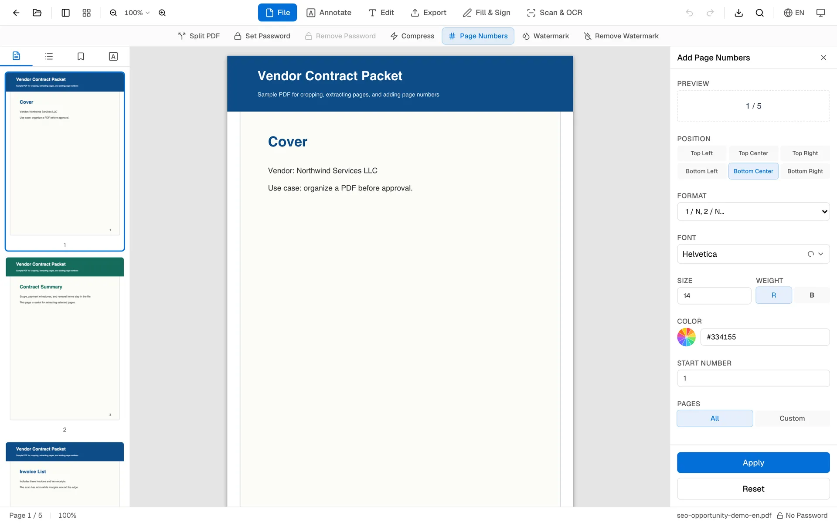
Task: Select Compress tool
Action: click(x=412, y=36)
